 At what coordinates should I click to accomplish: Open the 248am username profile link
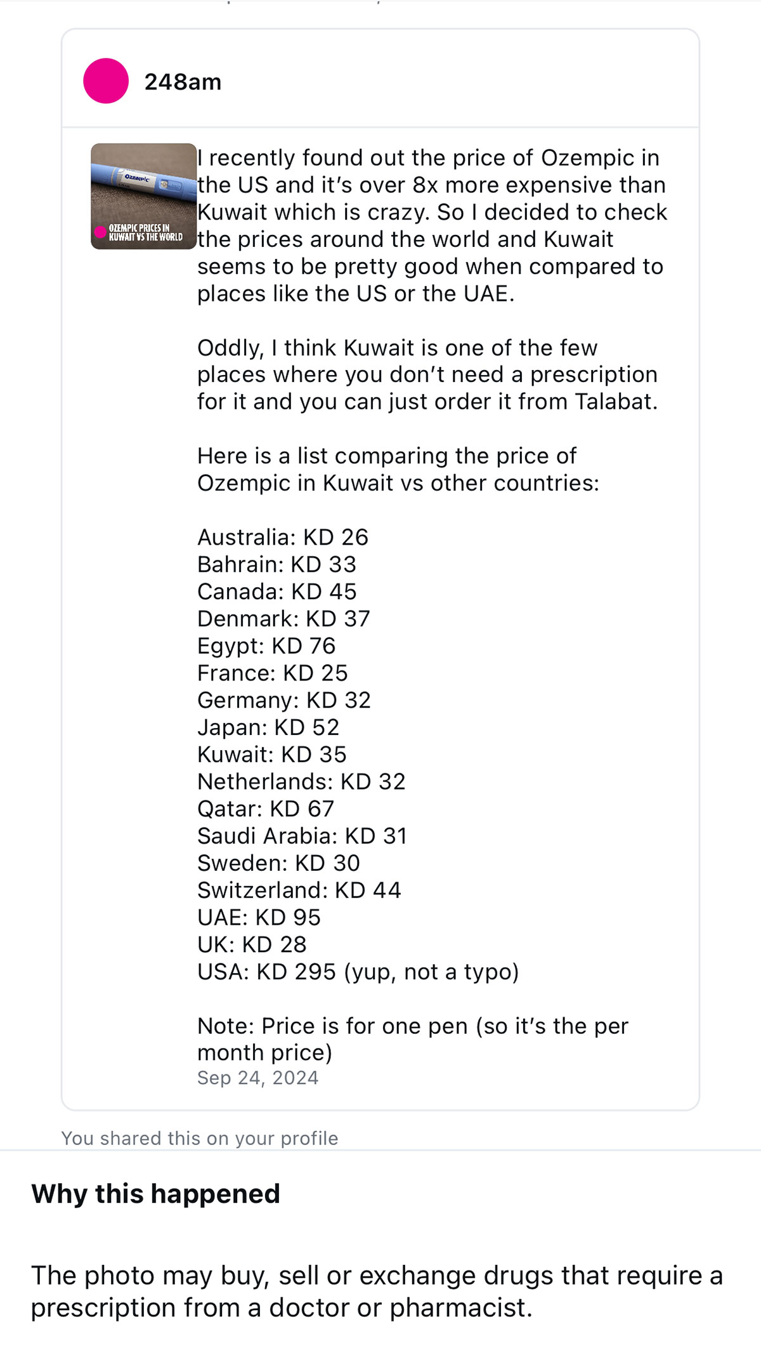pyautogui.click(x=183, y=82)
